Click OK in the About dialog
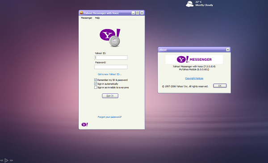 point(220,86)
